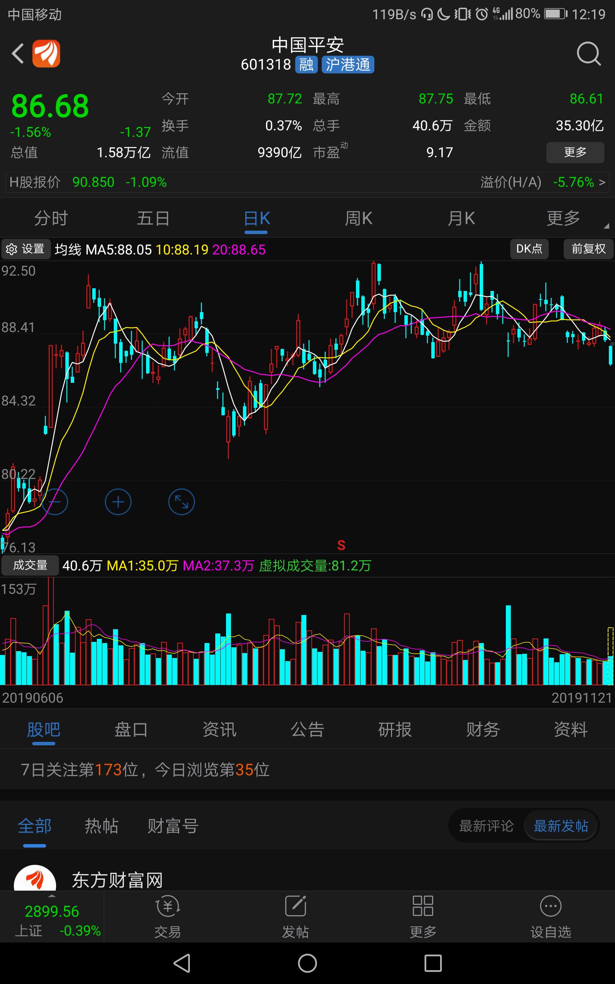Switch 成交量 indicator button
The width and height of the screenshot is (615, 984).
(30, 565)
